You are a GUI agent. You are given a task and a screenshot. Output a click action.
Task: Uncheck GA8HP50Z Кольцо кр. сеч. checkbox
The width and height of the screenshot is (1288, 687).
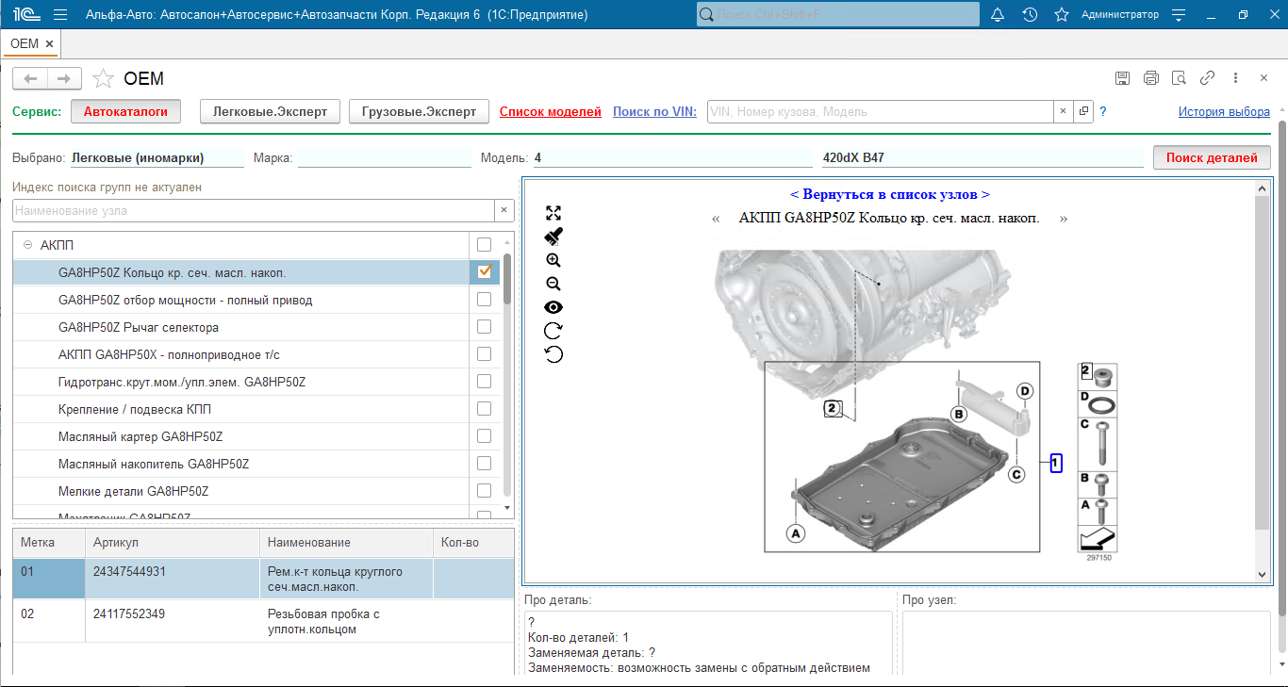pyautogui.click(x=484, y=272)
